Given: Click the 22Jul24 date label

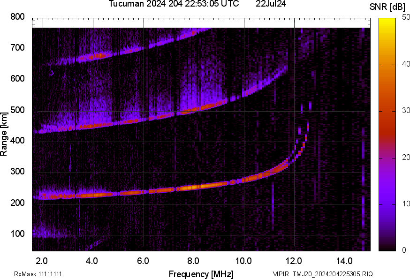Looking at the screenshot, I should point(271,4).
